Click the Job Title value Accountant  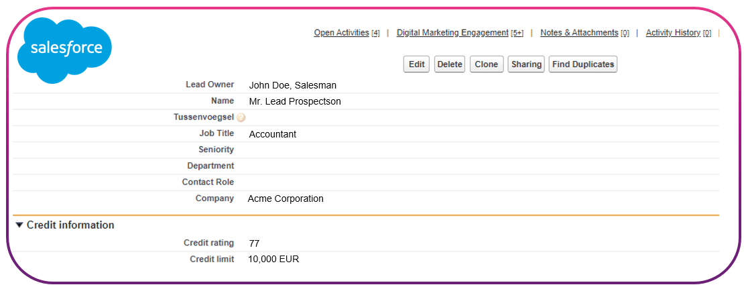tap(272, 134)
